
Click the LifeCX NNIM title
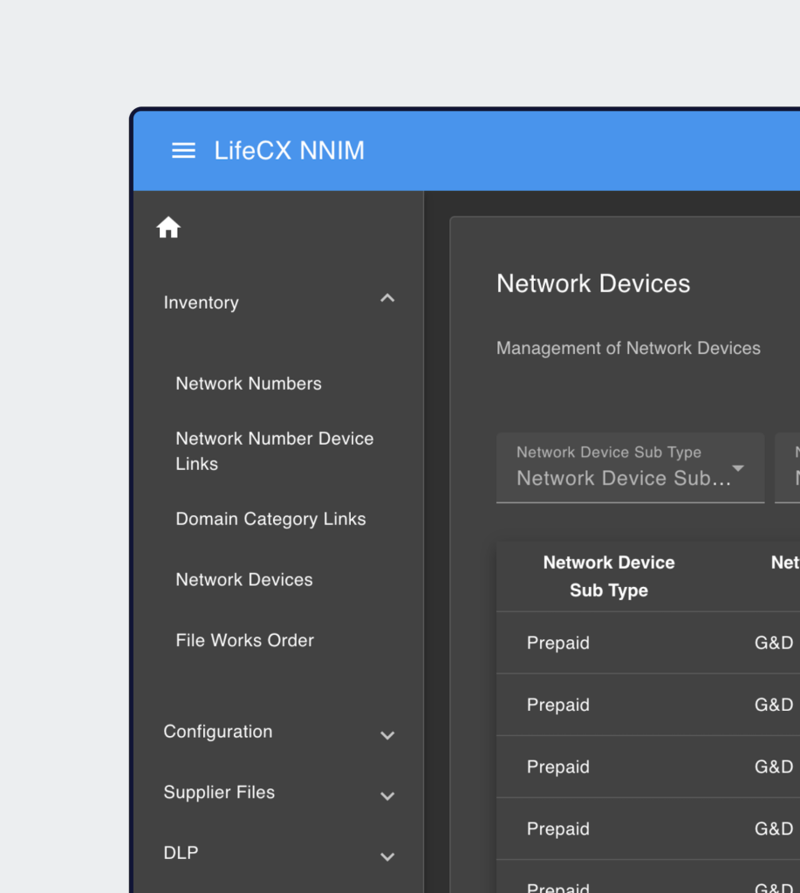(290, 151)
